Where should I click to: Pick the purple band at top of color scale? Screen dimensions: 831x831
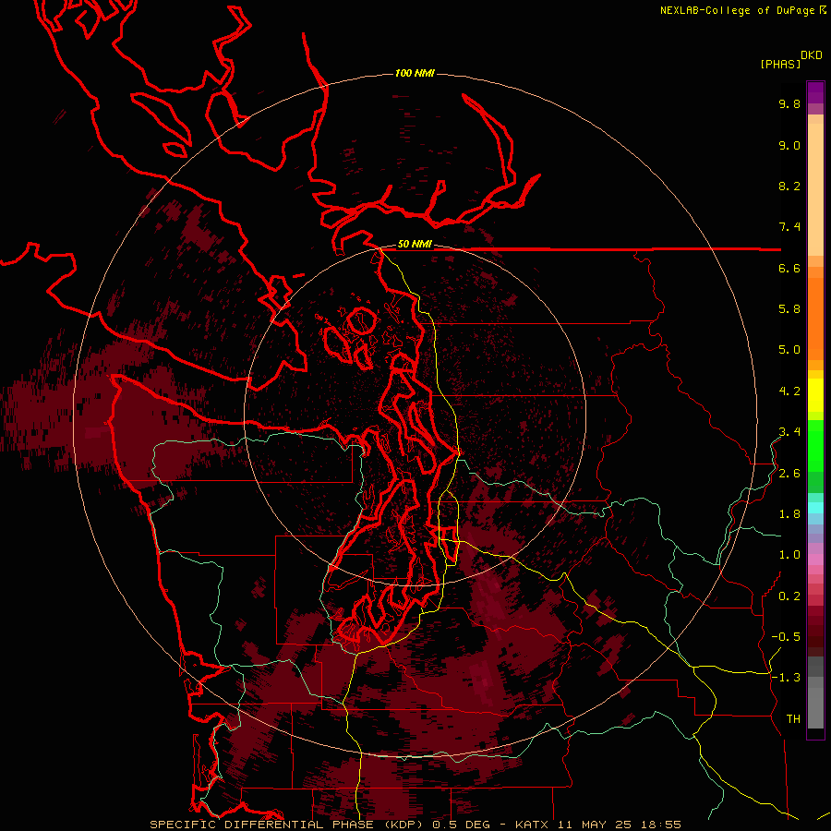click(815, 92)
